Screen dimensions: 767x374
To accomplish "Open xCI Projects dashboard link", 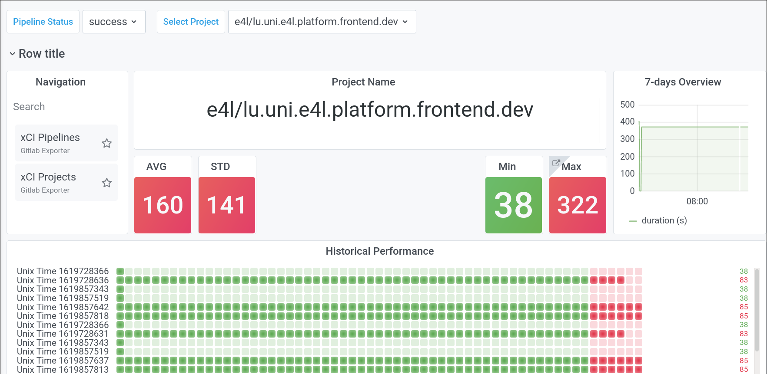I will pyautogui.click(x=48, y=177).
